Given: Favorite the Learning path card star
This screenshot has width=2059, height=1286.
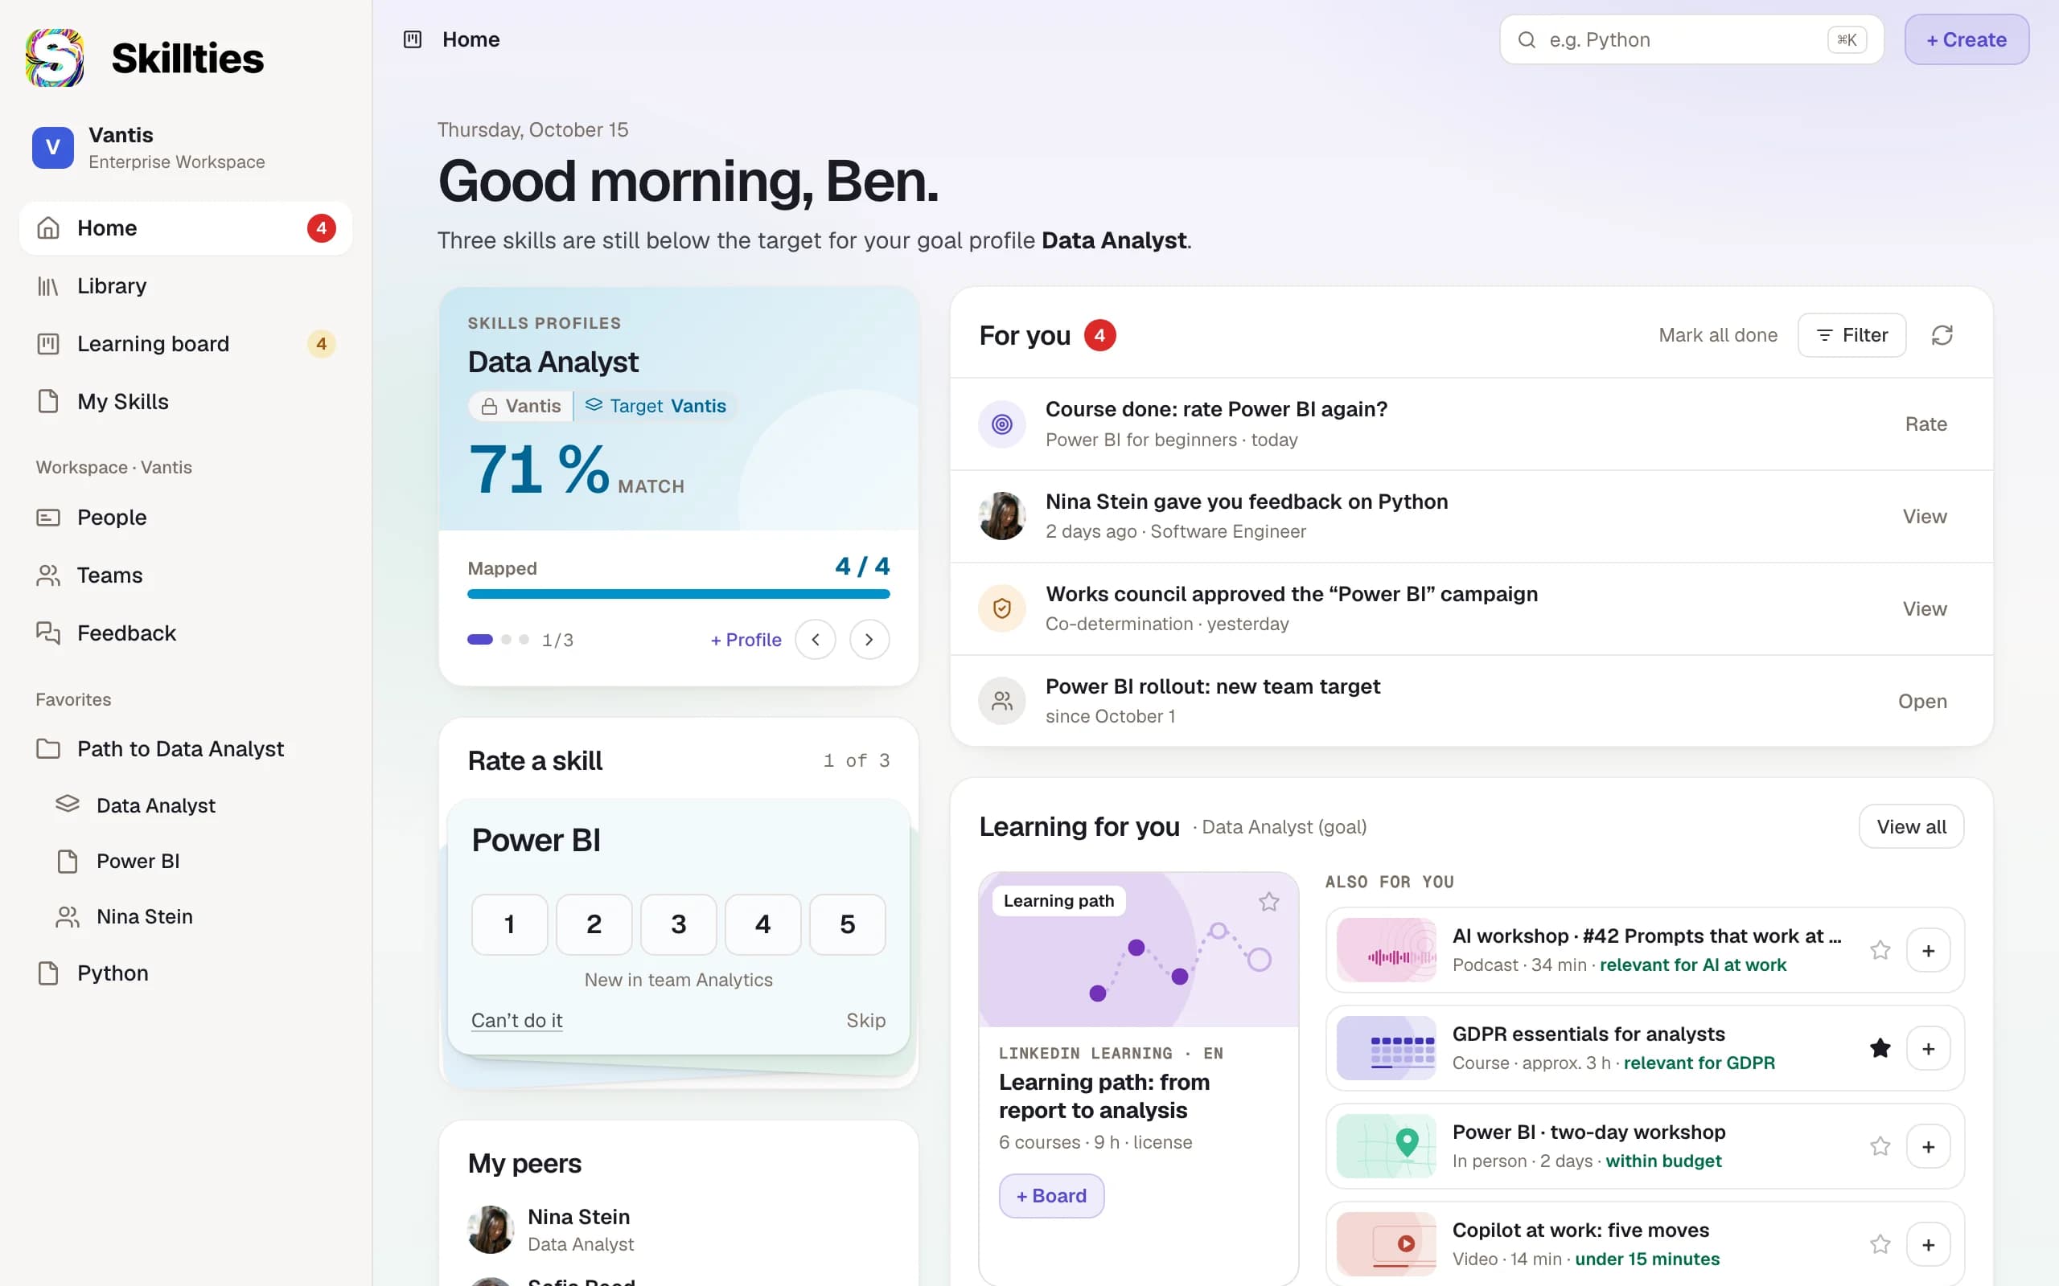Looking at the screenshot, I should pyautogui.click(x=1268, y=902).
